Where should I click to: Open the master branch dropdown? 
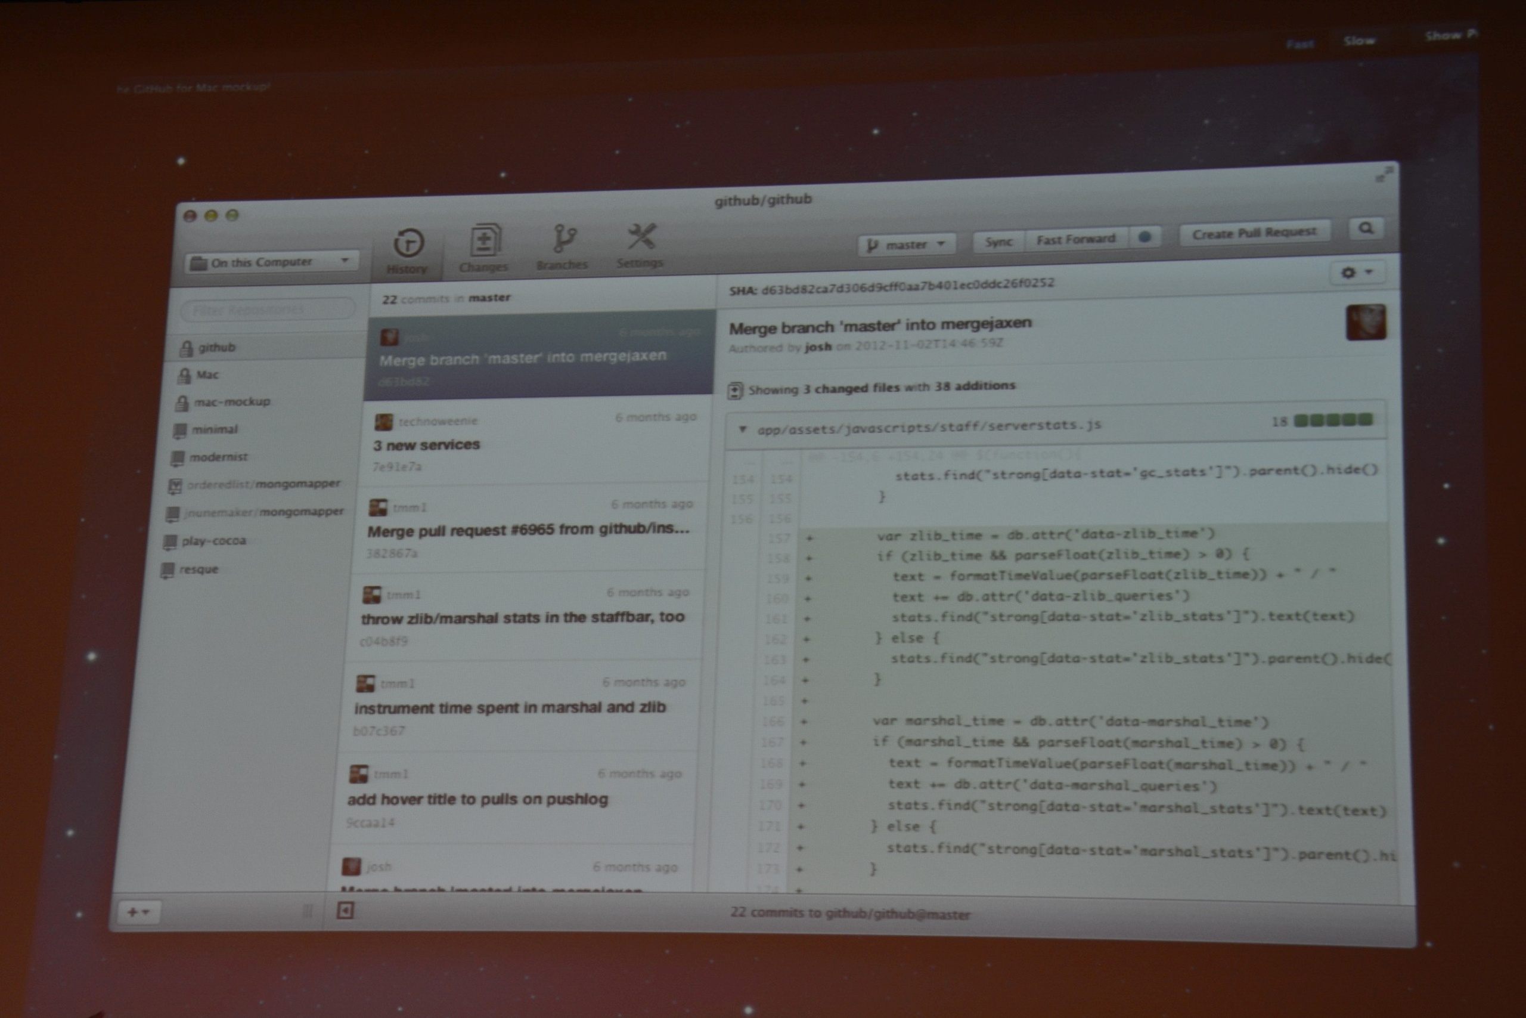907,245
